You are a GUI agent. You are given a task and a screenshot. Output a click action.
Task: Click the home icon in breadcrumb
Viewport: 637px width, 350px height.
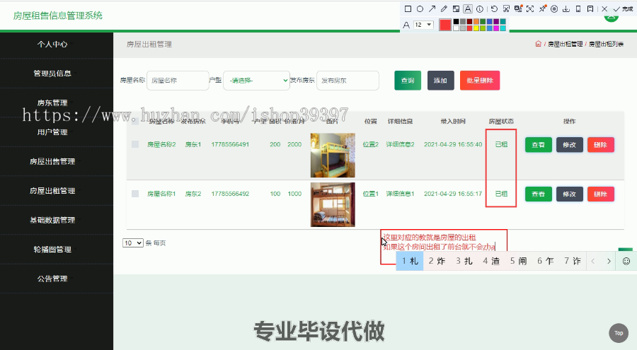pyautogui.click(x=539, y=44)
